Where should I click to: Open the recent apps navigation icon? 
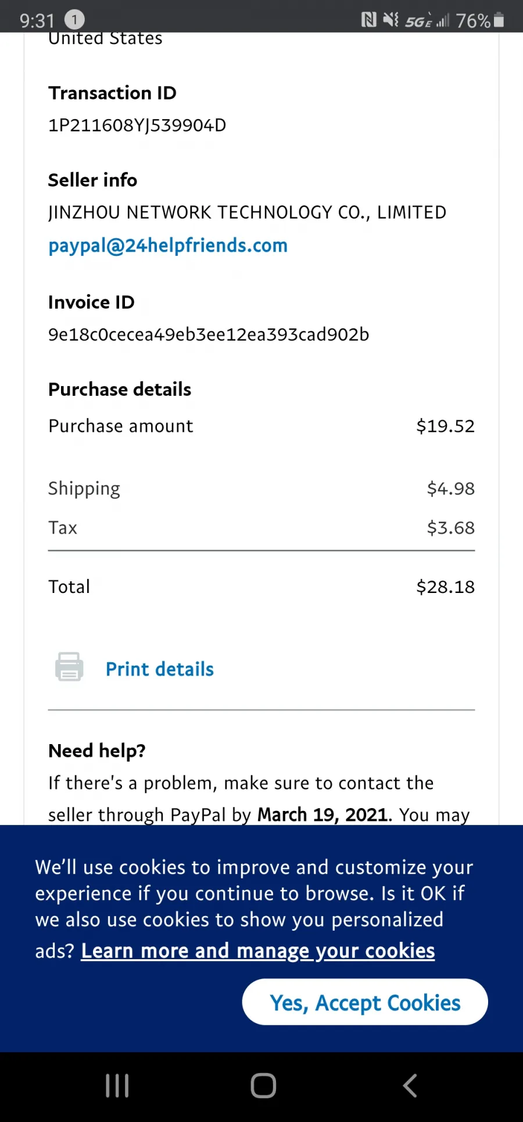(117, 1085)
